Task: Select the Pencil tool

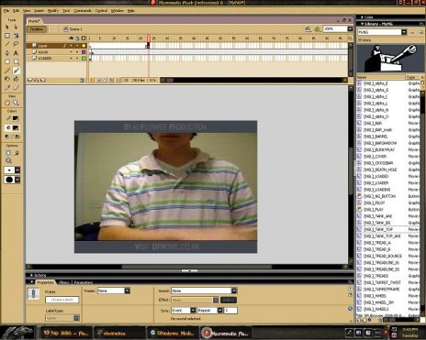Action: pos(7,71)
